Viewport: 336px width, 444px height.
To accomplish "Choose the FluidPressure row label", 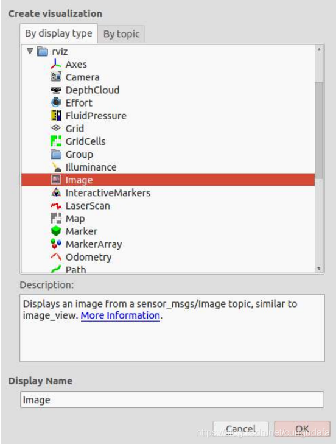I will tap(96, 116).
